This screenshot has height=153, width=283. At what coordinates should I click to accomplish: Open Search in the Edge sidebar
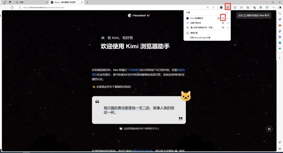(x=280, y=14)
